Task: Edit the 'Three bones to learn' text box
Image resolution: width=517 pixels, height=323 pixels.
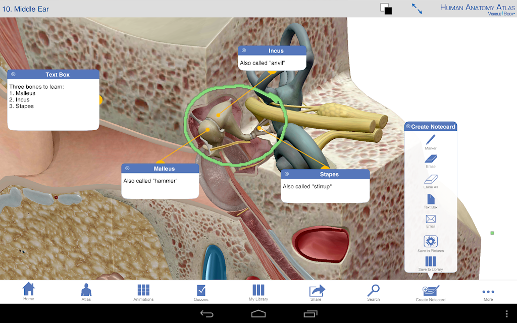Action: click(54, 104)
